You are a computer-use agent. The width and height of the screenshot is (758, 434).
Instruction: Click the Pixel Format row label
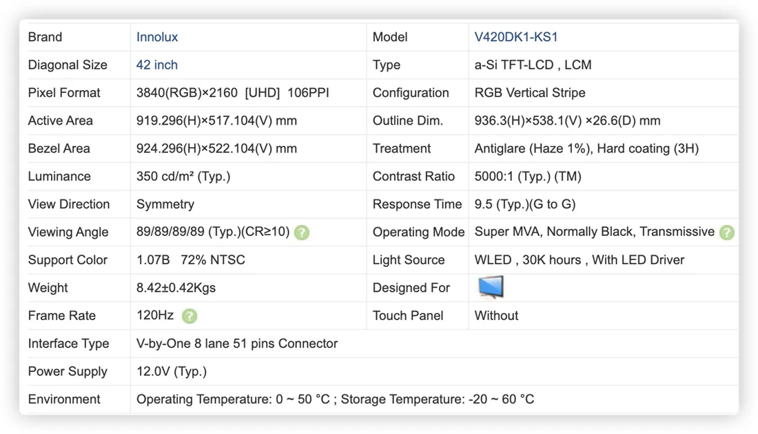64,93
